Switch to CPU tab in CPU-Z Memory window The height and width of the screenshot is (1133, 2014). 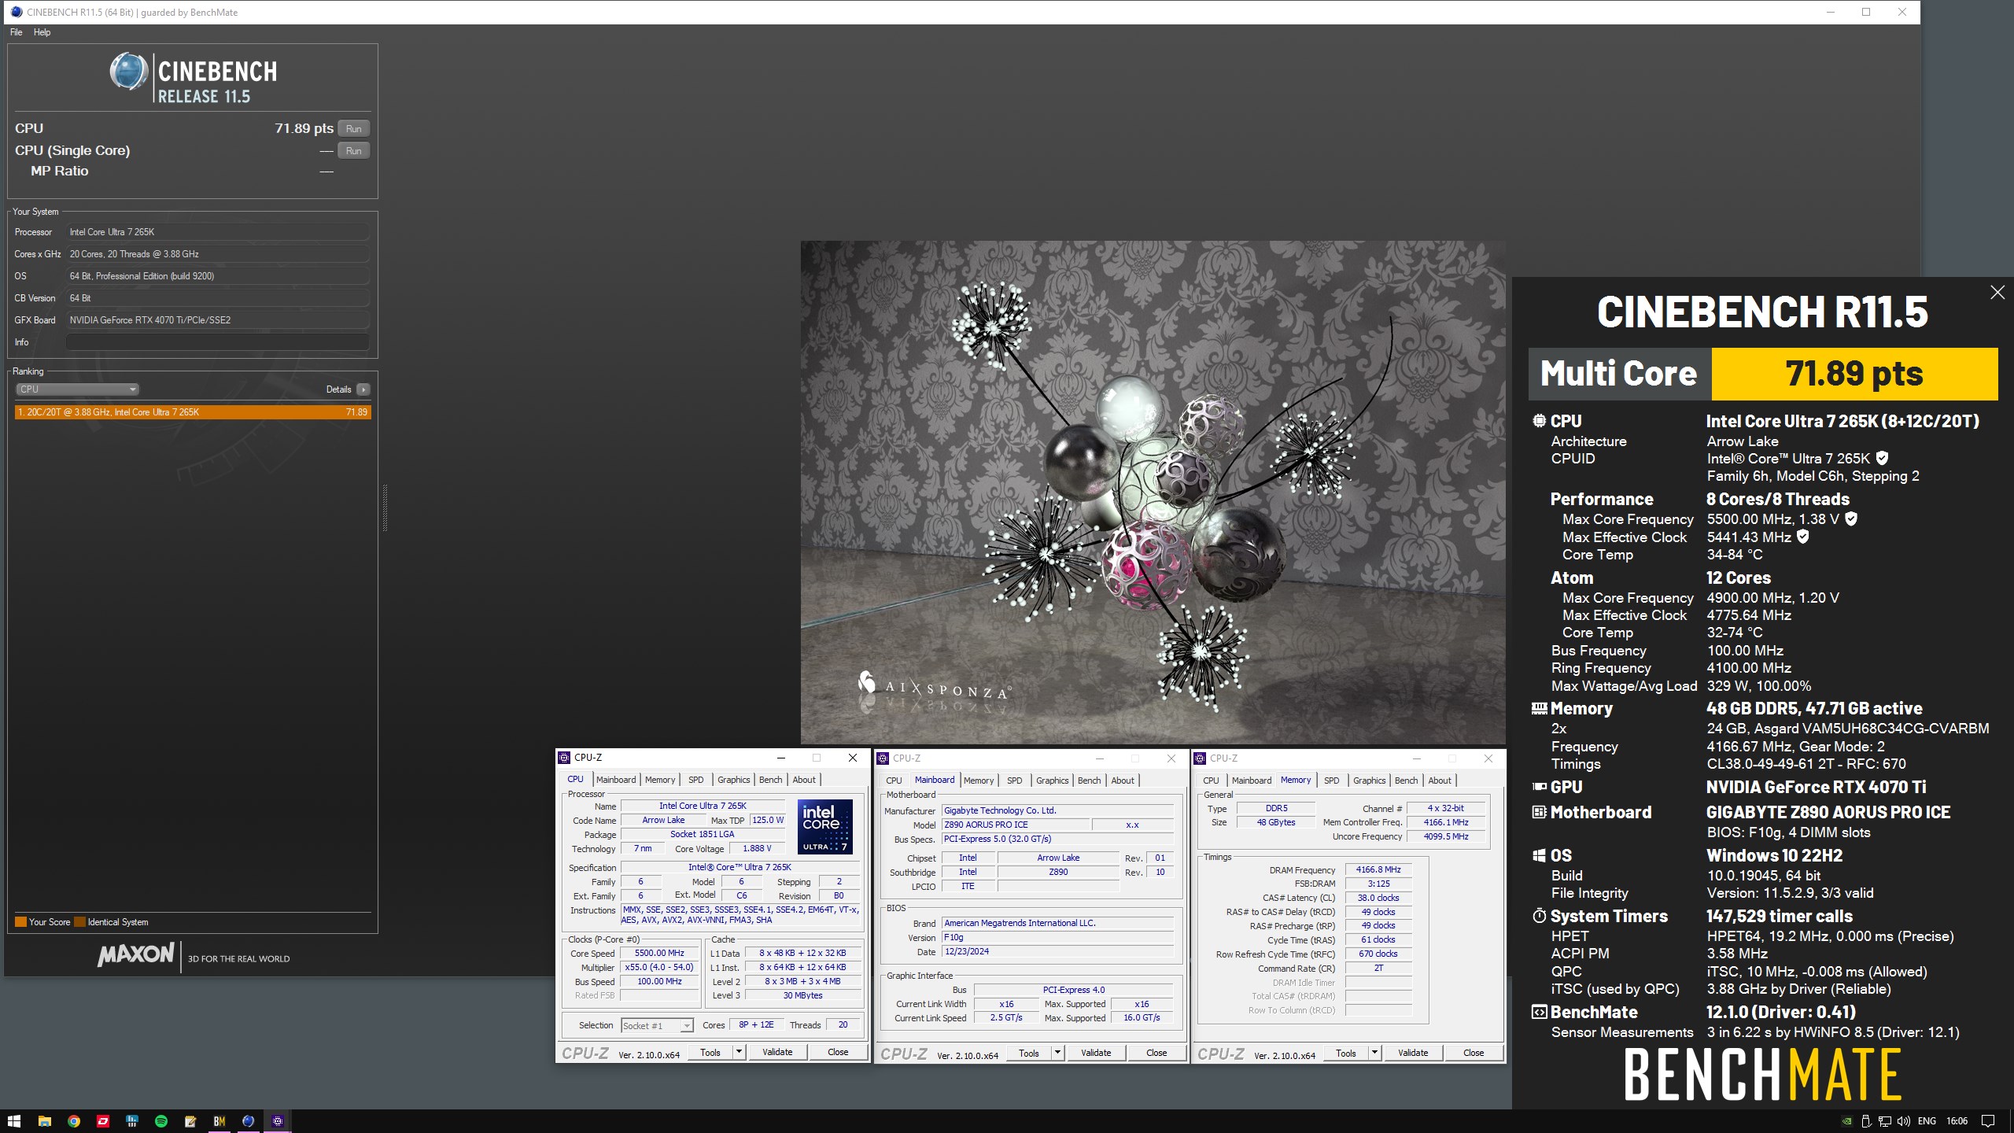click(x=1211, y=781)
